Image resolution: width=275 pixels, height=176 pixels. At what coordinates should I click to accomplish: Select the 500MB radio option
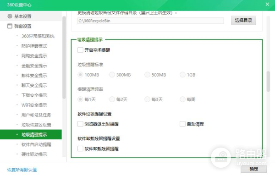(x=147, y=75)
